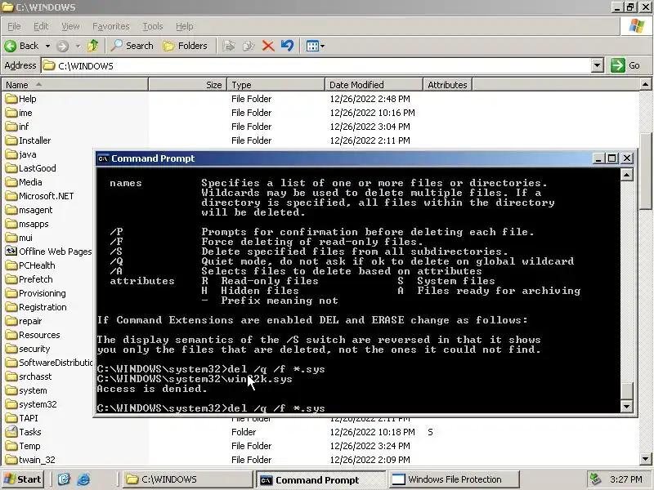This screenshot has width=654, height=490.
Task: Click the red Delete icon
Action: tap(268, 46)
